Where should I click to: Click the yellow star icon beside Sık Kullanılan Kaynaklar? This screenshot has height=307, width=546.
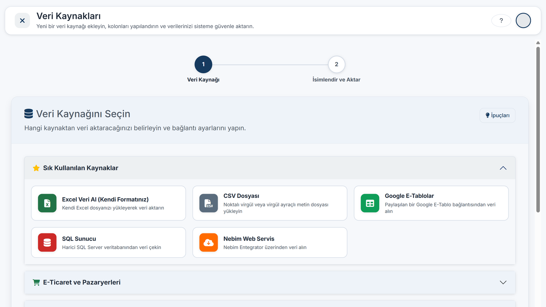36,168
